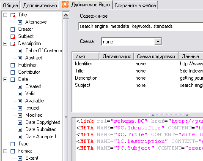Check the Format checkbox
Image resolution: width=203 pixels, height=161 pixels.
click(x=13, y=151)
